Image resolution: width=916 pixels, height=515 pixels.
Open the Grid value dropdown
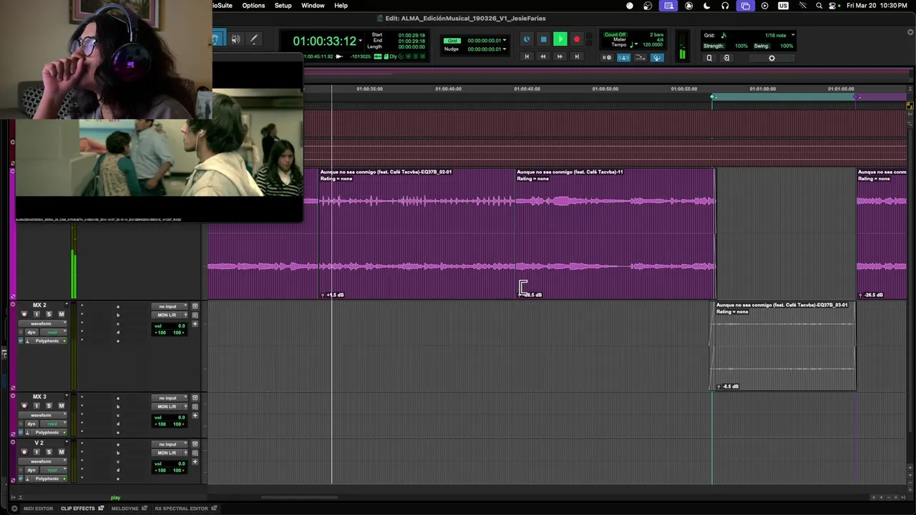pyautogui.click(x=505, y=41)
